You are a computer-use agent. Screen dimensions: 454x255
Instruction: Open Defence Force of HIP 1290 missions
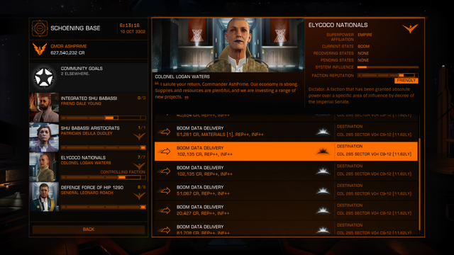(x=89, y=197)
